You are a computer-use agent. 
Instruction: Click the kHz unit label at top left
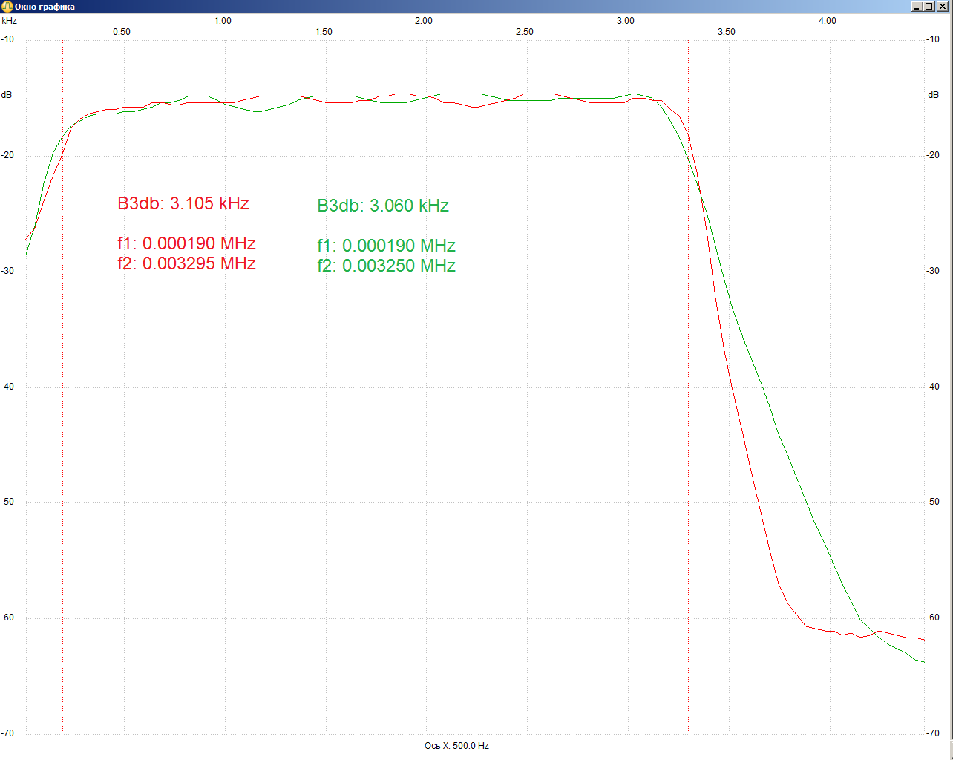tap(9, 21)
